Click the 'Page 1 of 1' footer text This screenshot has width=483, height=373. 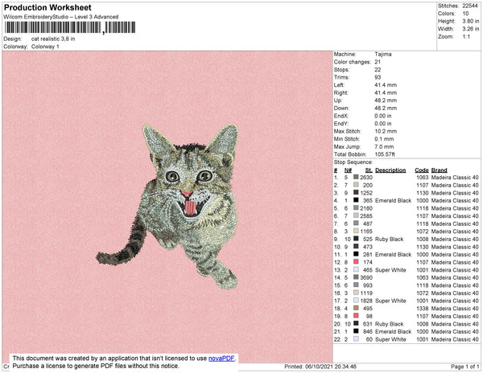464,367
